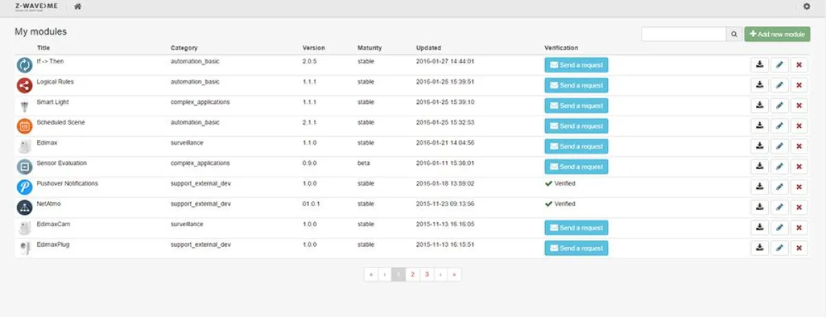826x317 pixels.
Task: Send a request for EdimaxPlug
Action: click(576, 248)
